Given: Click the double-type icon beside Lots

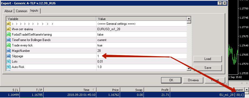Looking at the screenshot, I should coord(8,62).
